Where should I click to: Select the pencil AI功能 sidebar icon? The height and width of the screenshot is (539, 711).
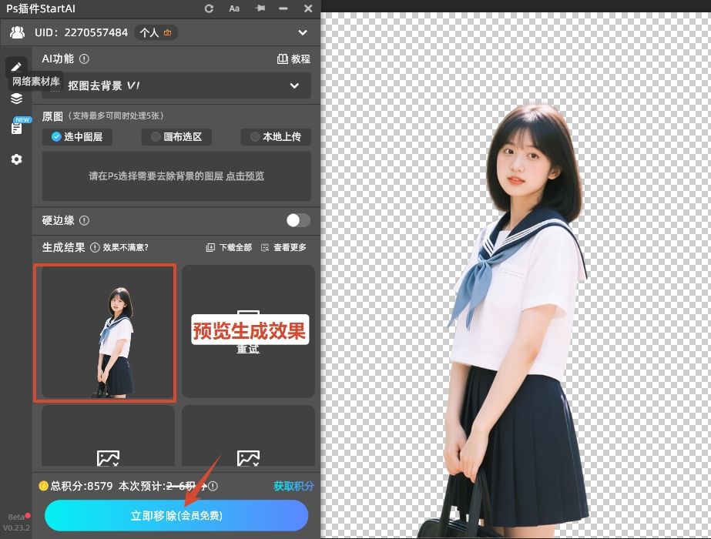[x=16, y=67]
